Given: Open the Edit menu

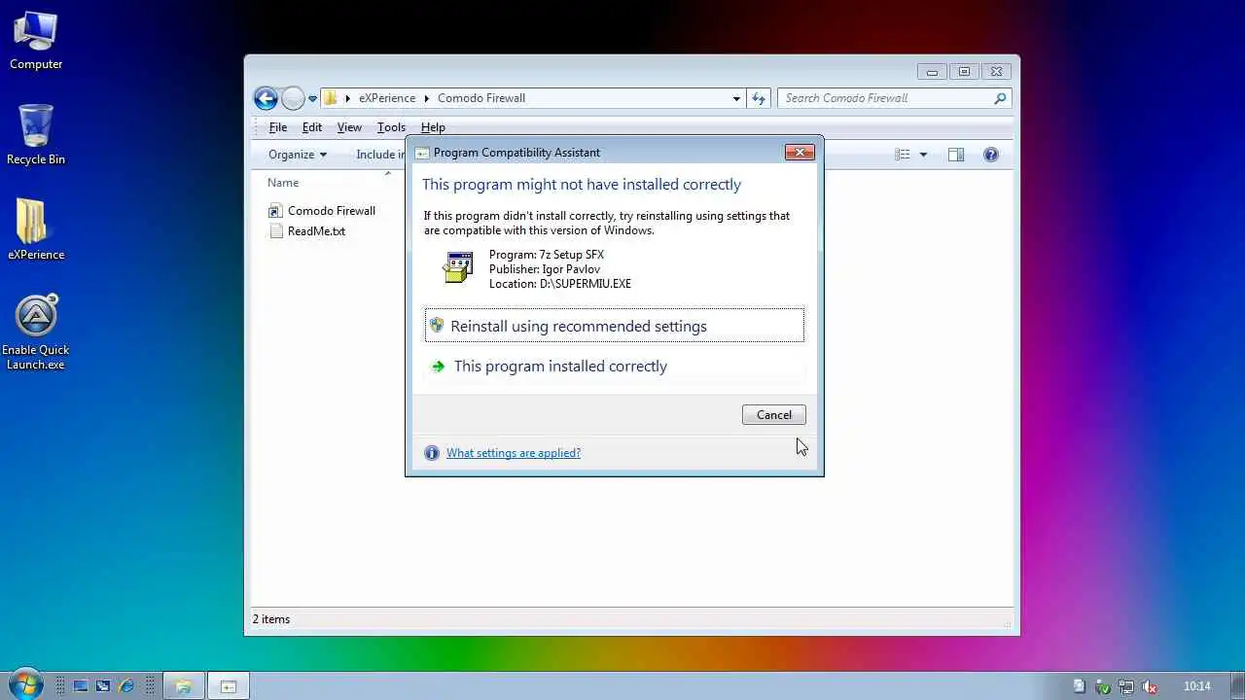Looking at the screenshot, I should (x=312, y=127).
